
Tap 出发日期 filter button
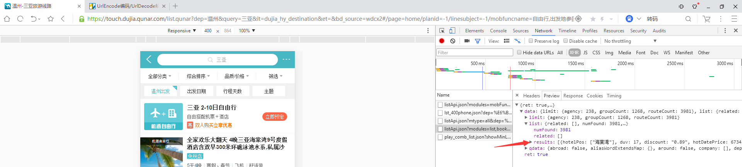(x=197, y=91)
